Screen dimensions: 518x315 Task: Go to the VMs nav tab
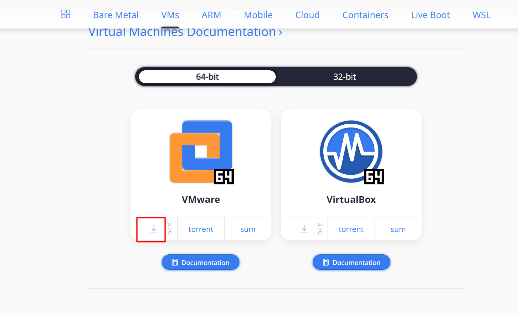170,15
